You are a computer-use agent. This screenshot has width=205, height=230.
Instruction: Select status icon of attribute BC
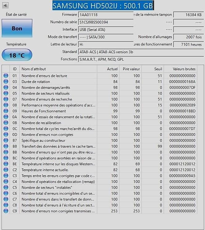(x=6, y=158)
